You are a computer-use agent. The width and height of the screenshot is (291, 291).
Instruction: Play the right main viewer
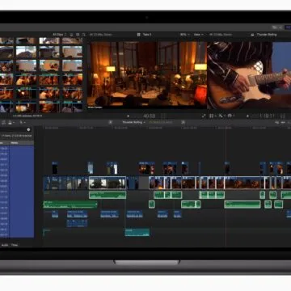coord(247,116)
